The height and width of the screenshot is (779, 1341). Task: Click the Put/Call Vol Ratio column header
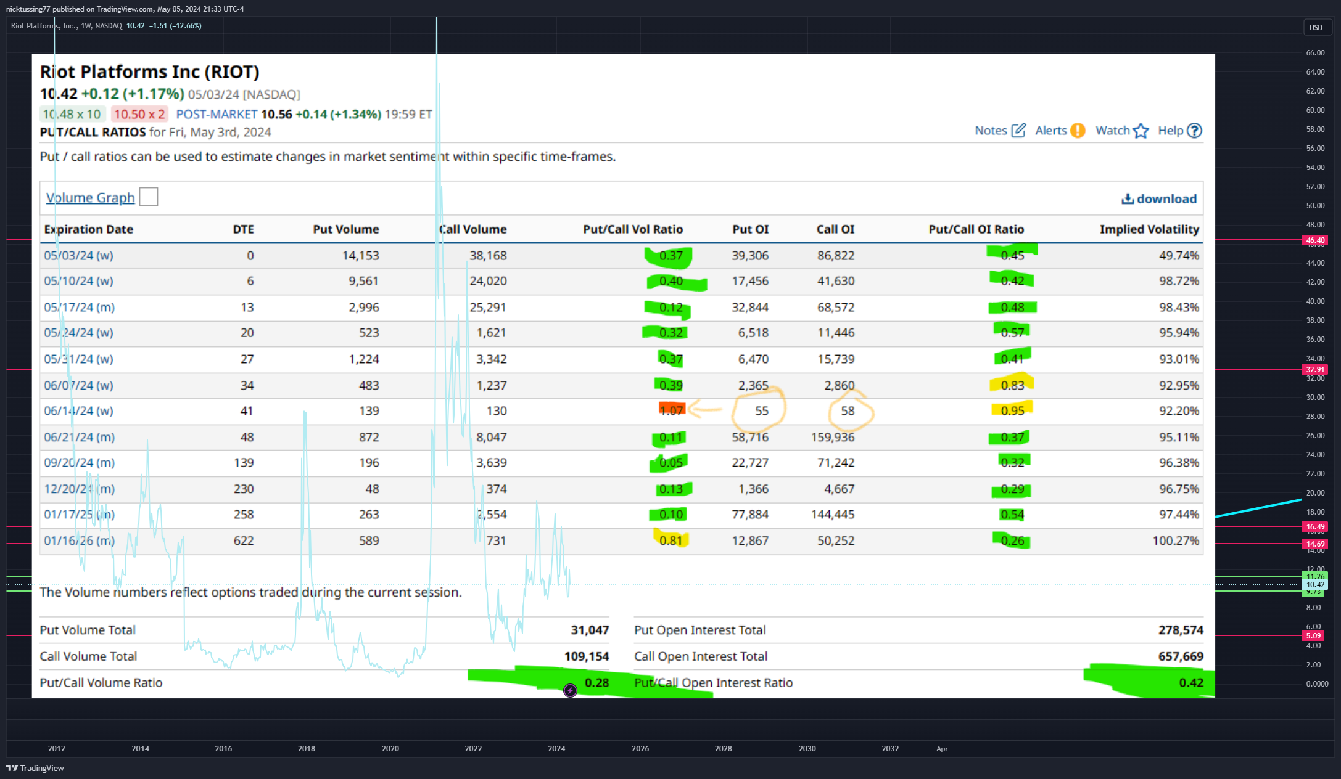pyautogui.click(x=633, y=229)
